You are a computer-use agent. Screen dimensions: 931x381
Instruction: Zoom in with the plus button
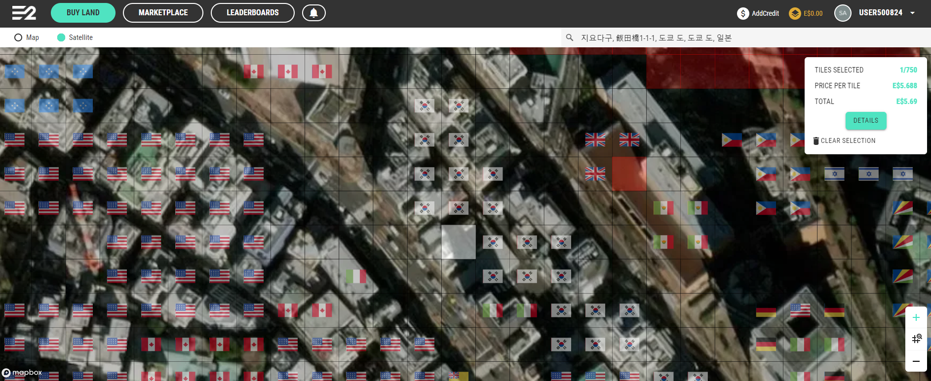pyautogui.click(x=916, y=317)
